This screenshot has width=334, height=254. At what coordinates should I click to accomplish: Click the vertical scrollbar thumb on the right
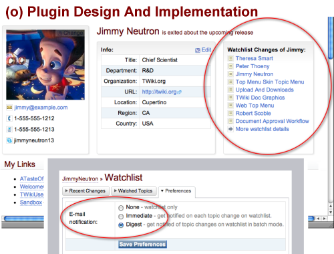(x=331, y=38)
